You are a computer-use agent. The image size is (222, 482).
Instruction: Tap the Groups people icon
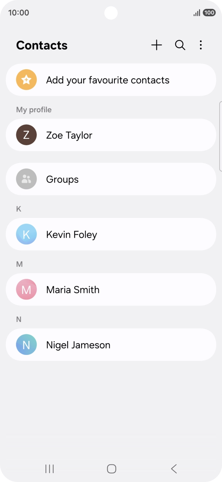tap(26, 179)
